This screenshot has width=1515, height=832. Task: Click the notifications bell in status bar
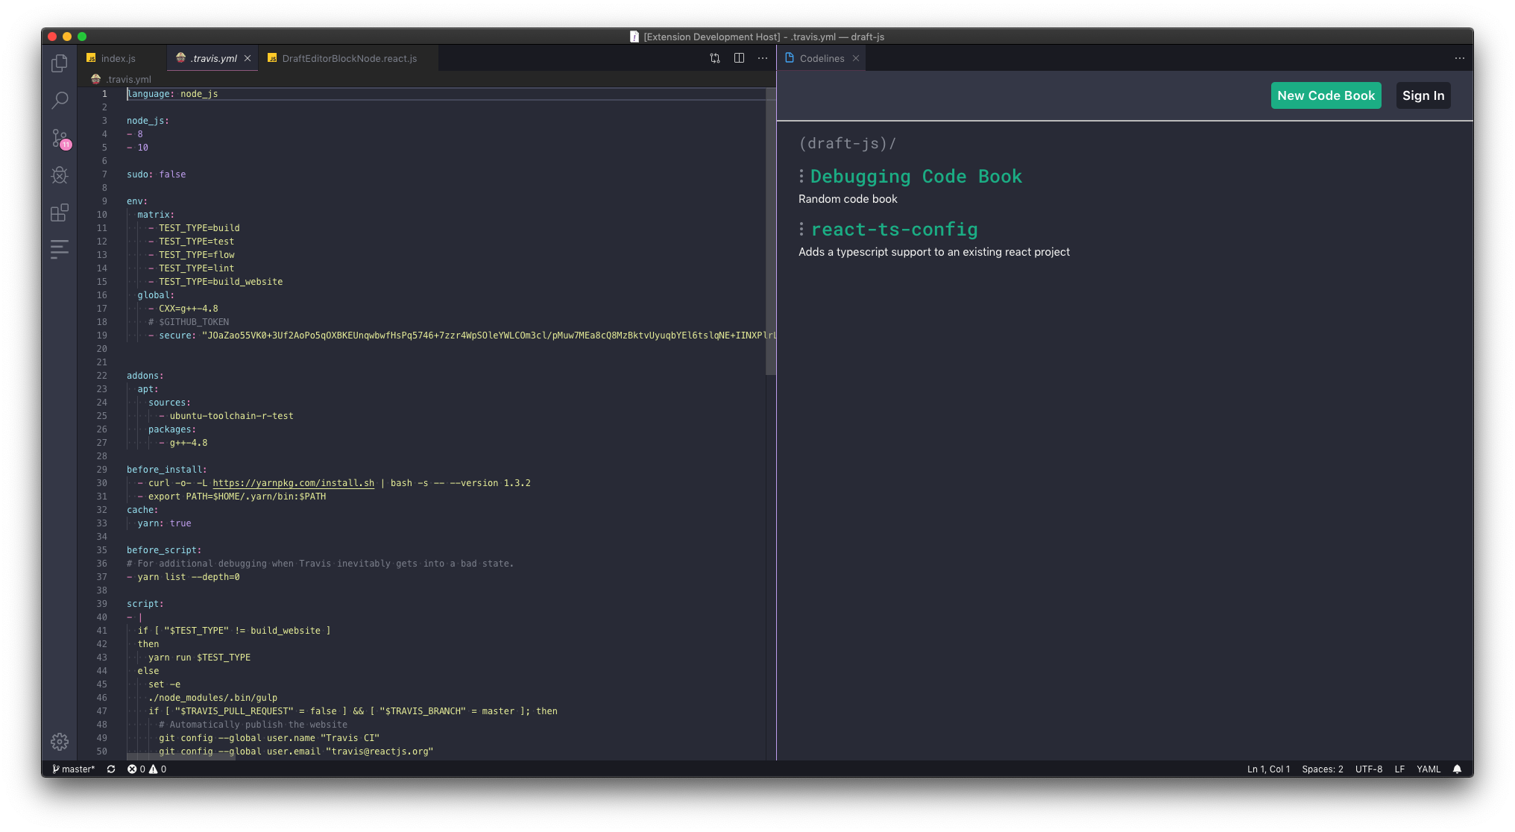[x=1457, y=769]
